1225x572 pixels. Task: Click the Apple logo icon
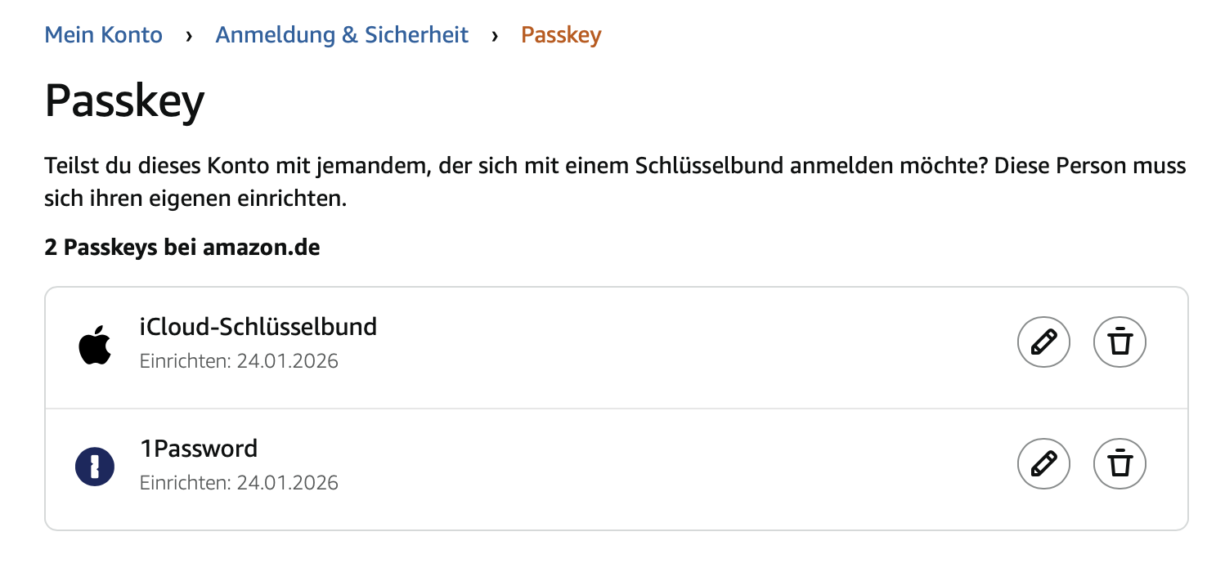95,346
